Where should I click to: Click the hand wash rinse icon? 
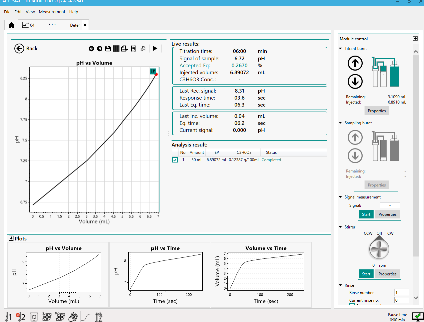pos(73,317)
